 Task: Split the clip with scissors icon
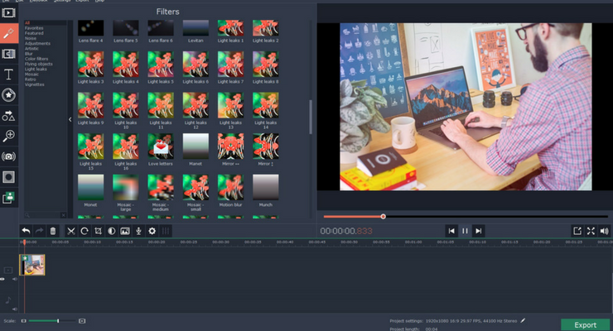tap(70, 231)
